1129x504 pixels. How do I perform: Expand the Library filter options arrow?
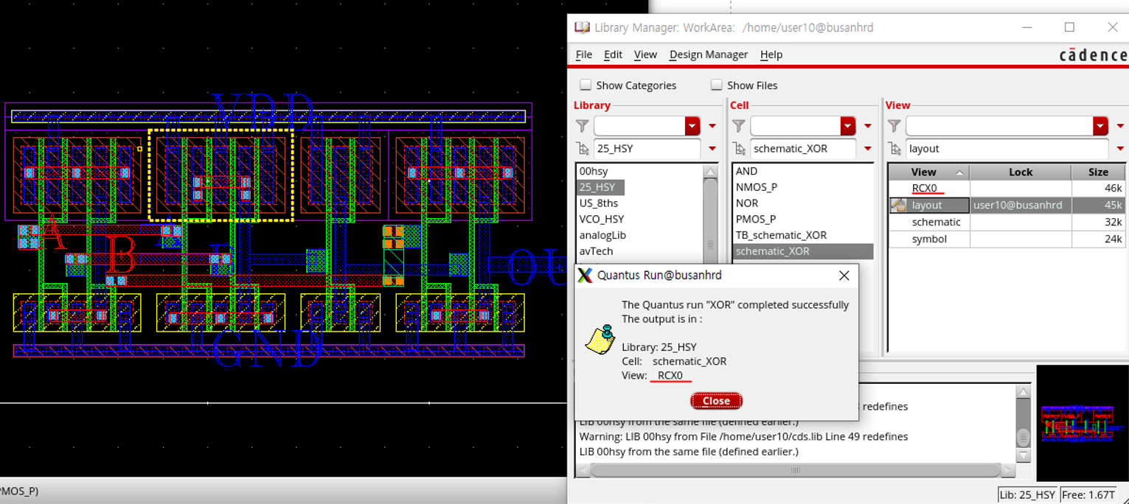[x=712, y=126]
